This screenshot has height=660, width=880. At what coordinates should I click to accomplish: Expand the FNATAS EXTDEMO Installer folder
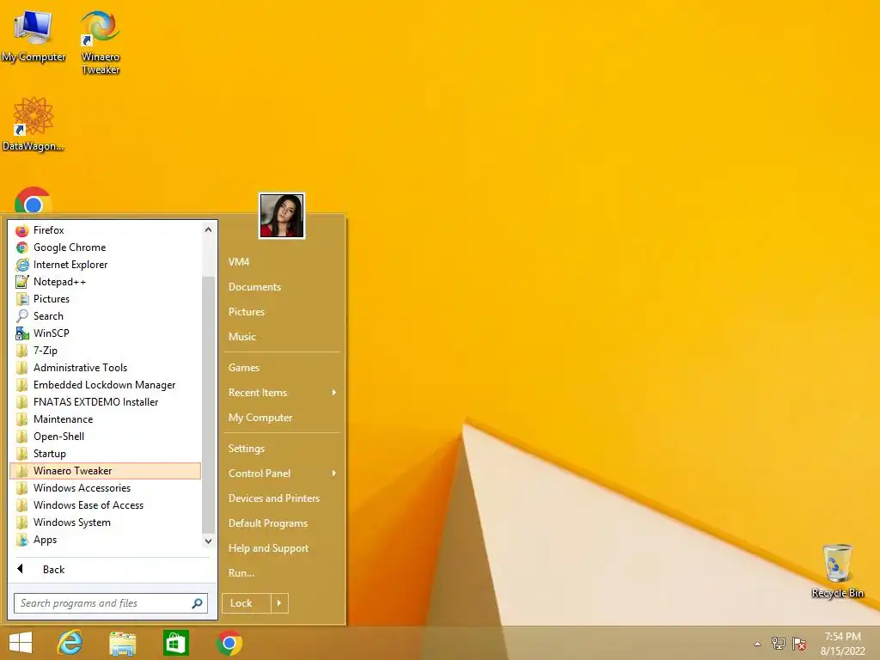click(106, 402)
